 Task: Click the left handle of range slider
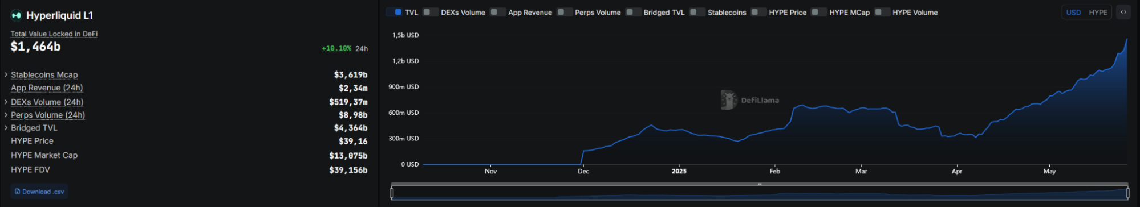coord(392,193)
